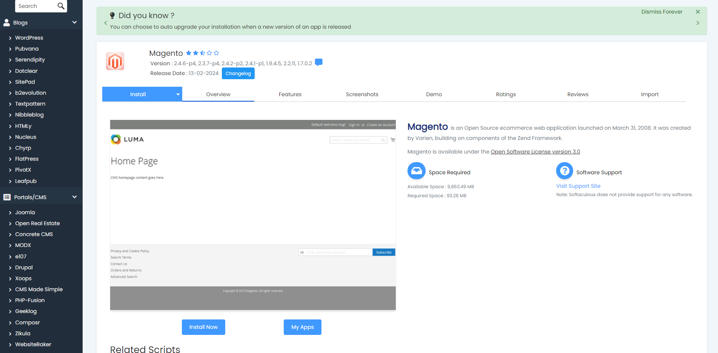Screen dimensions: 718x353
Task: Open the Screenshots tab
Action: [362, 94]
